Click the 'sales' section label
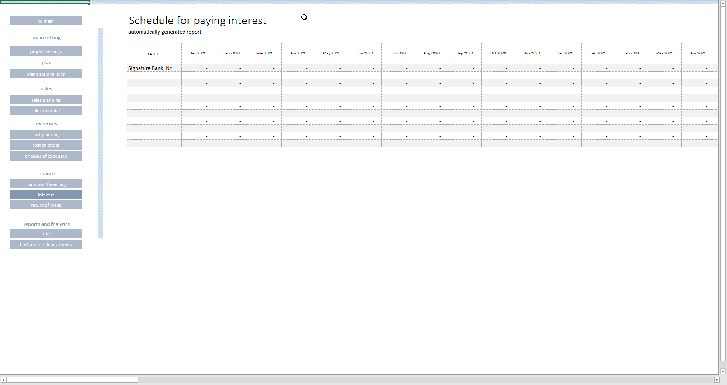The width and height of the screenshot is (727, 385). [47, 88]
